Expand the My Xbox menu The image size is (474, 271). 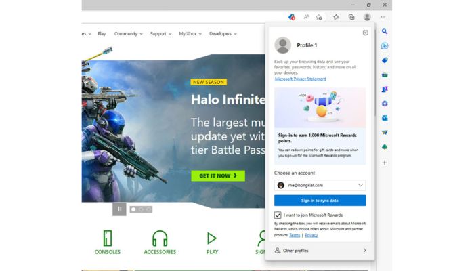pyautogui.click(x=190, y=34)
